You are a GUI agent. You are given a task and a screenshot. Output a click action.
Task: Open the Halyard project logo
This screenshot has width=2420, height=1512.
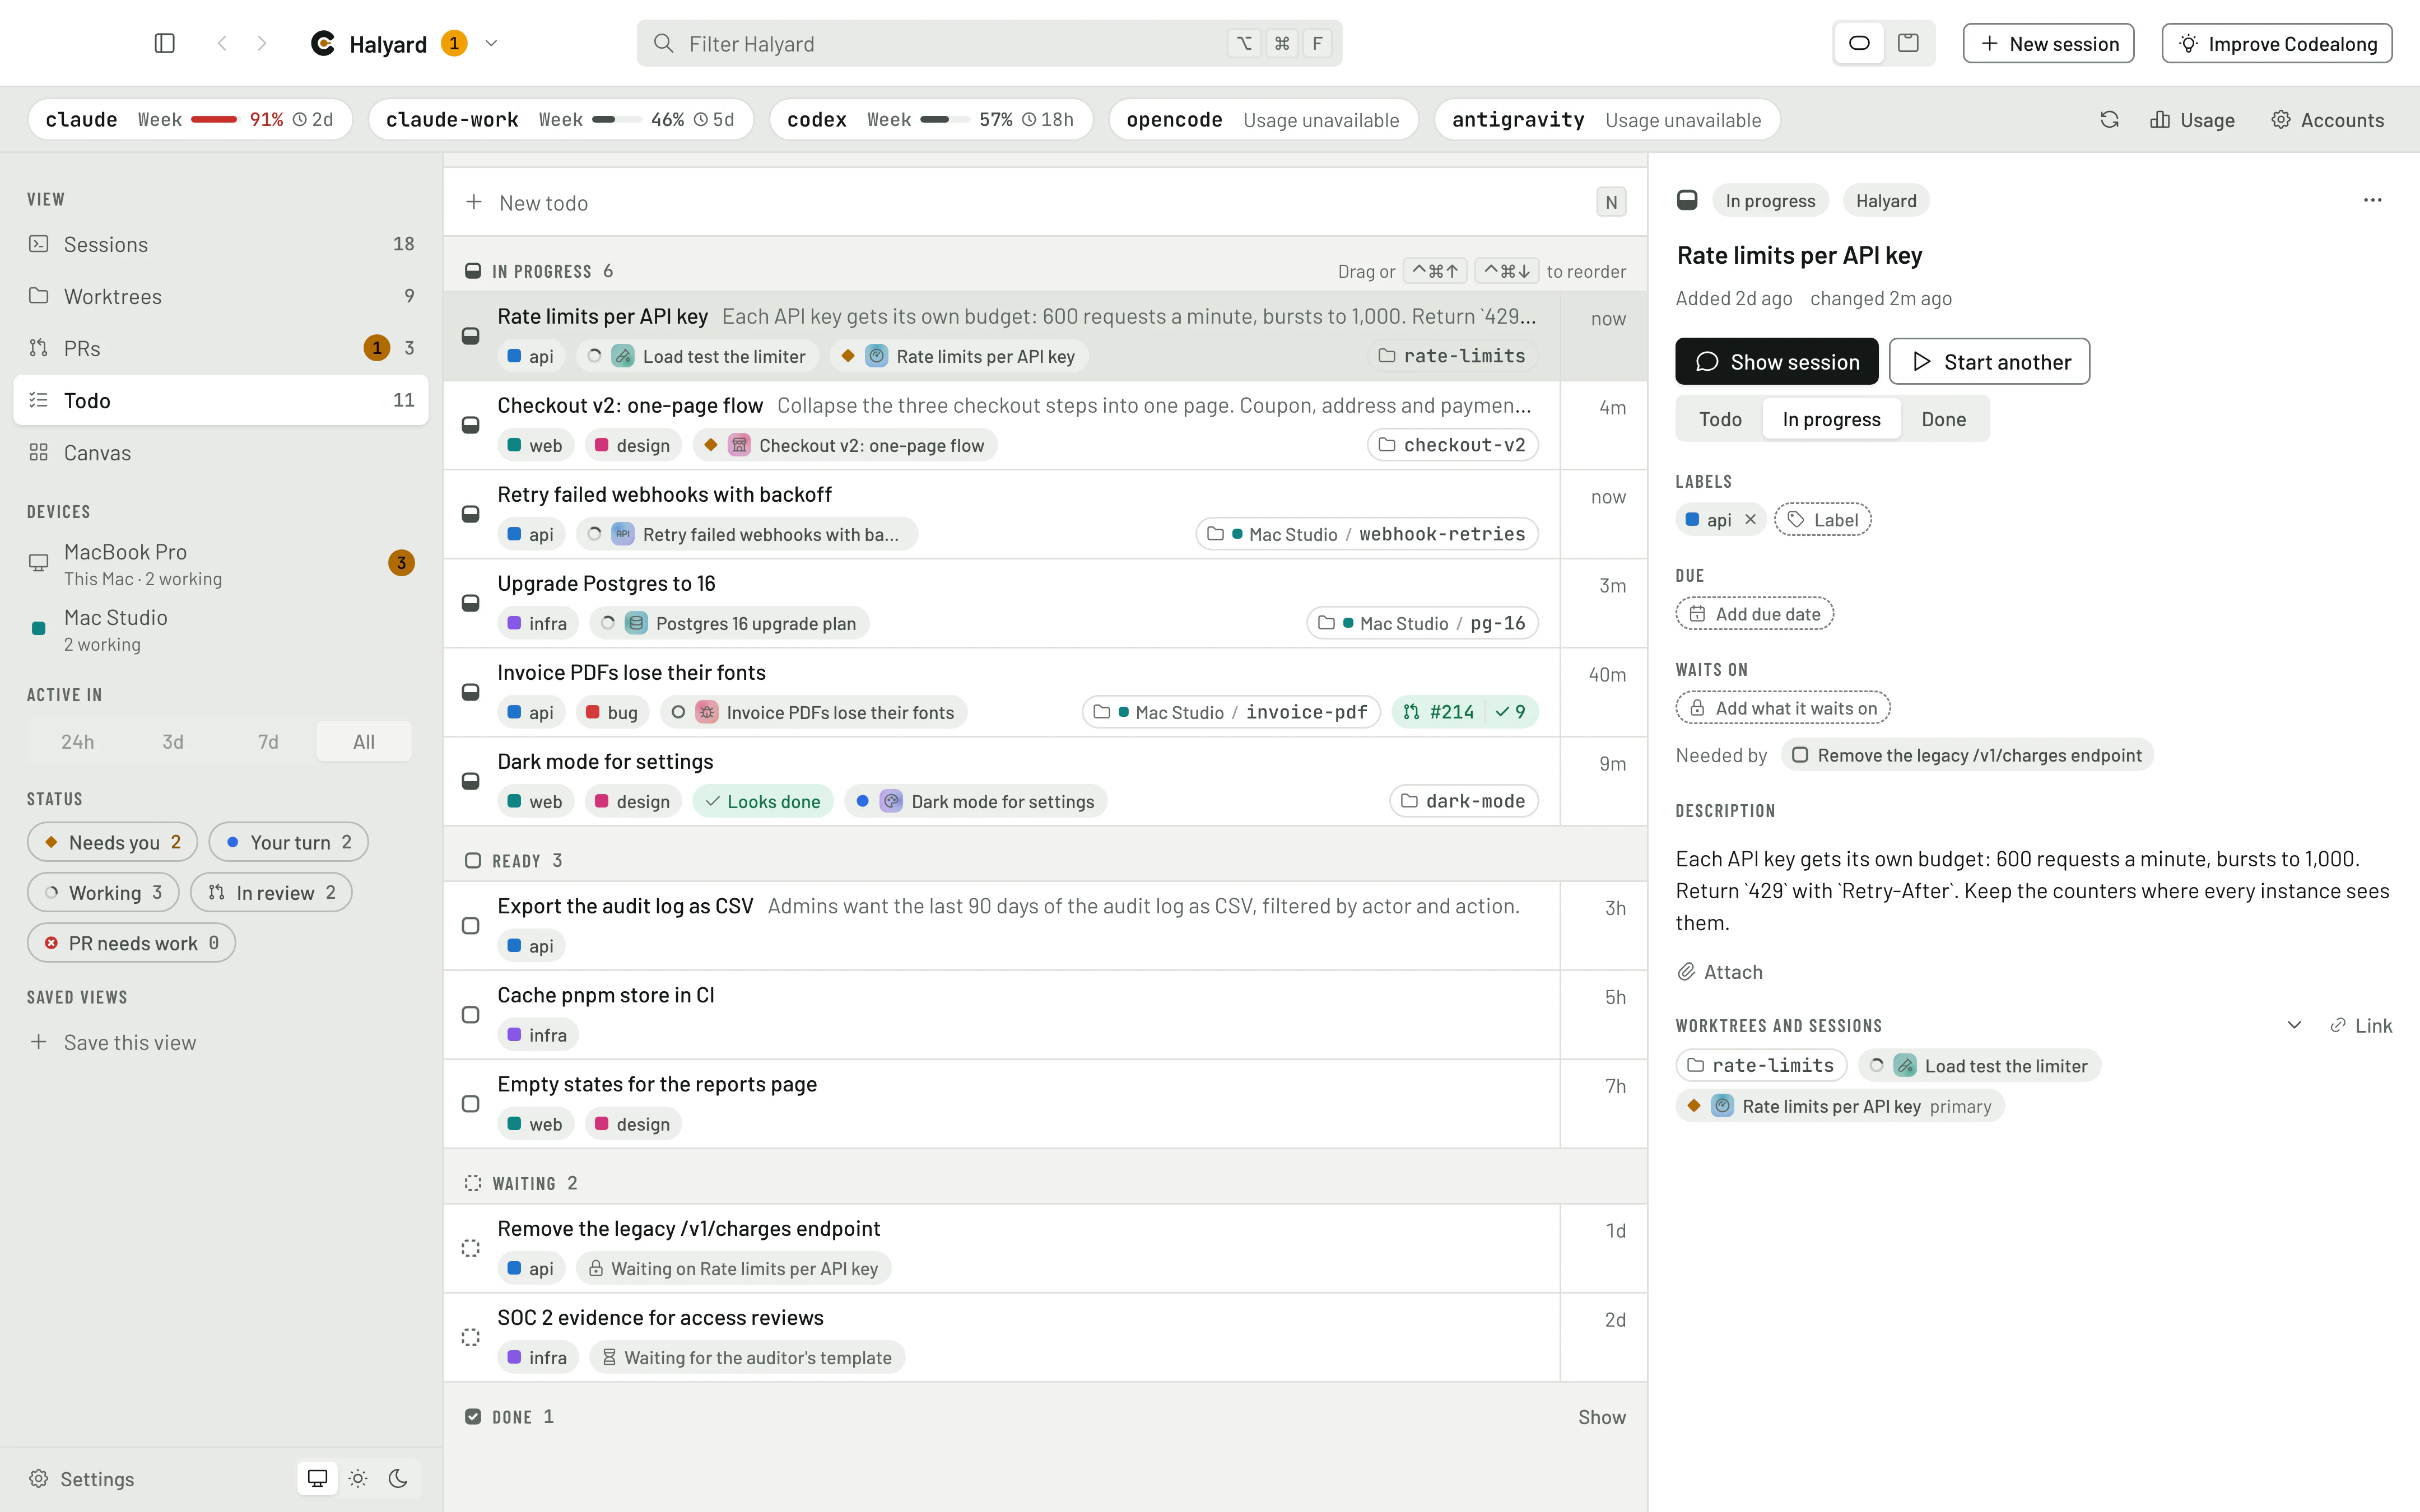point(323,43)
